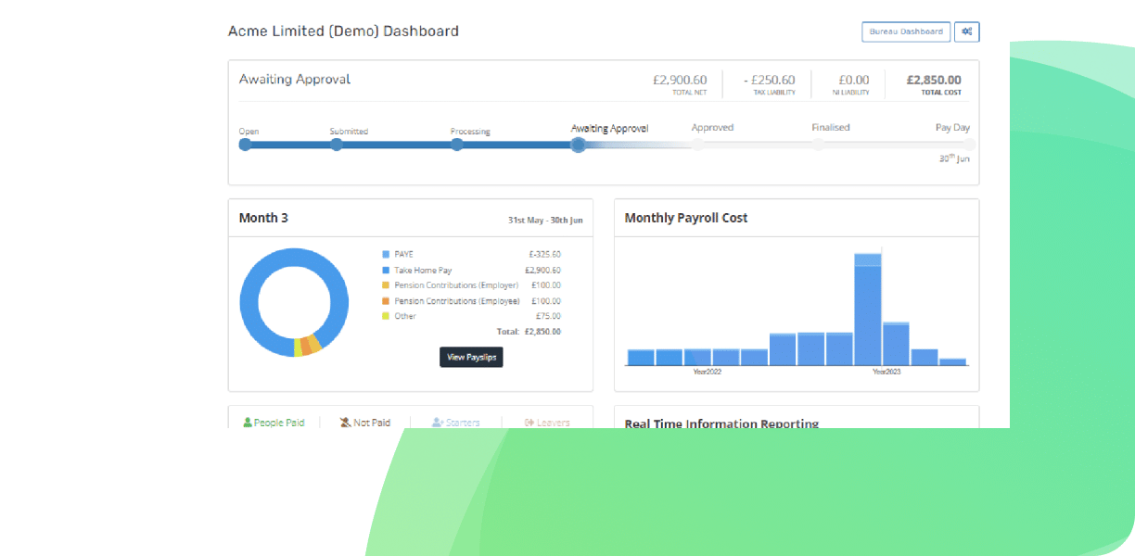The height and width of the screenshot is (556, 1135).
Task: Switch to the Starters tab
Action: coord(456,423)
